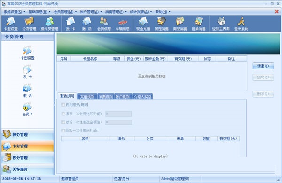Click the 新建 button
Screen dimensions: 282x183
point(263,66)
